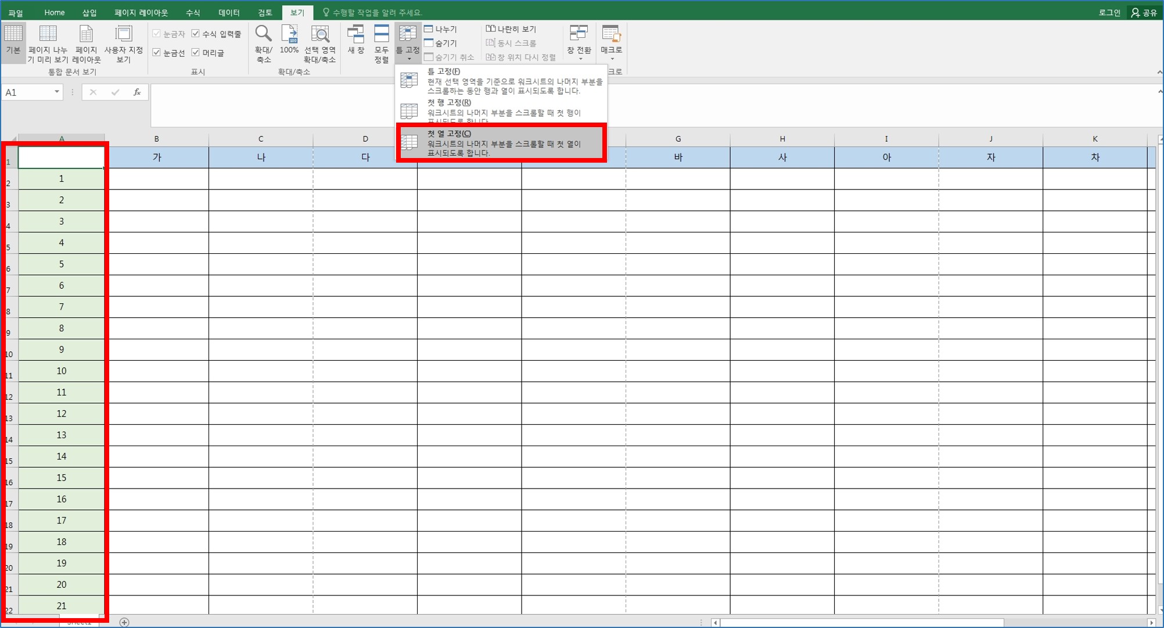Viewport: 1164px width, 628px height.
Task: Zoom to selection (선택 영역 확대/축소)
Action: pyautogui.click(x=319, y=44)
